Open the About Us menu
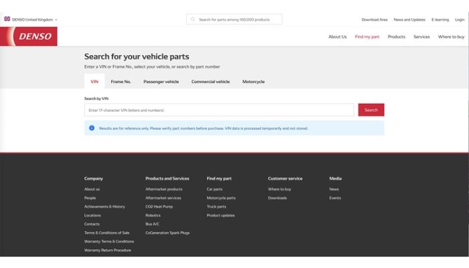This screenshot has height=268, width=469. click(x=338, y=37)
